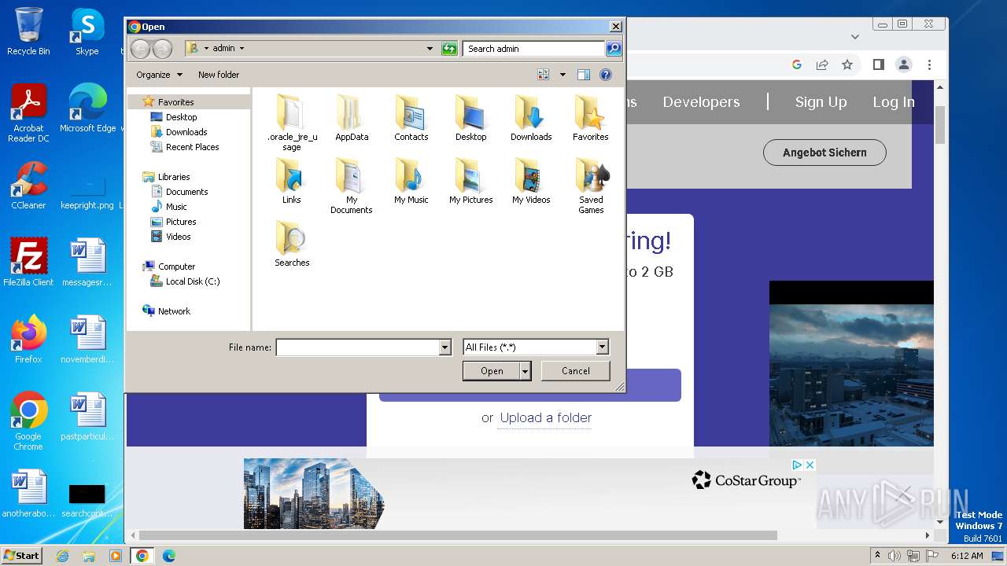The width and height of the screenshot is (1007, 566).
Task: Click the Windows Start button
Action: [21, 555]
